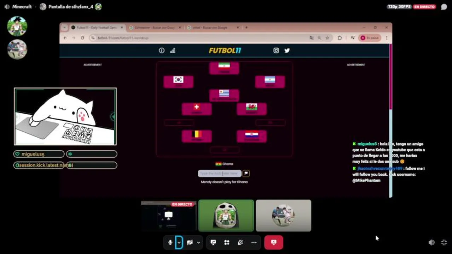Click the zoom magnifier icon in address bar

(x=319, y=38)
